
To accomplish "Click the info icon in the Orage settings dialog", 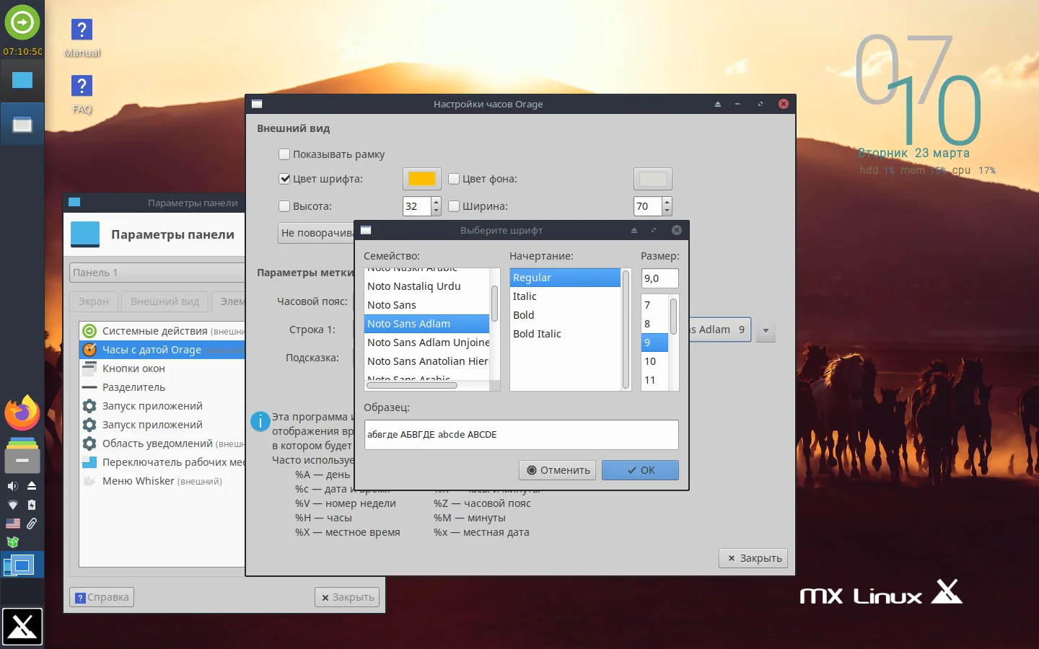I will coord(260,422).
